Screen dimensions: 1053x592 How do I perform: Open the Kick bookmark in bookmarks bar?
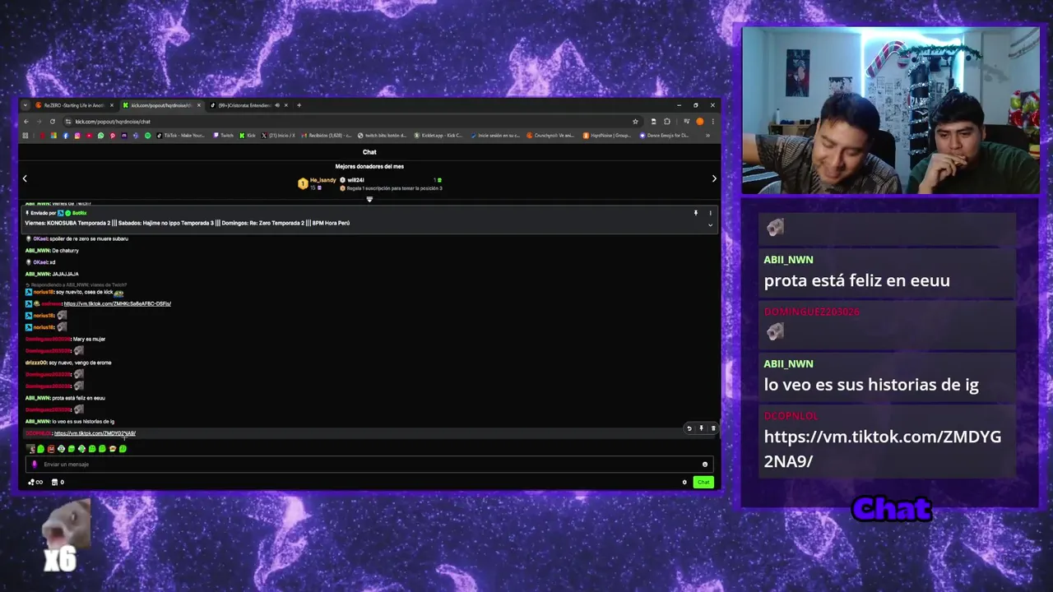pos(248,136)
